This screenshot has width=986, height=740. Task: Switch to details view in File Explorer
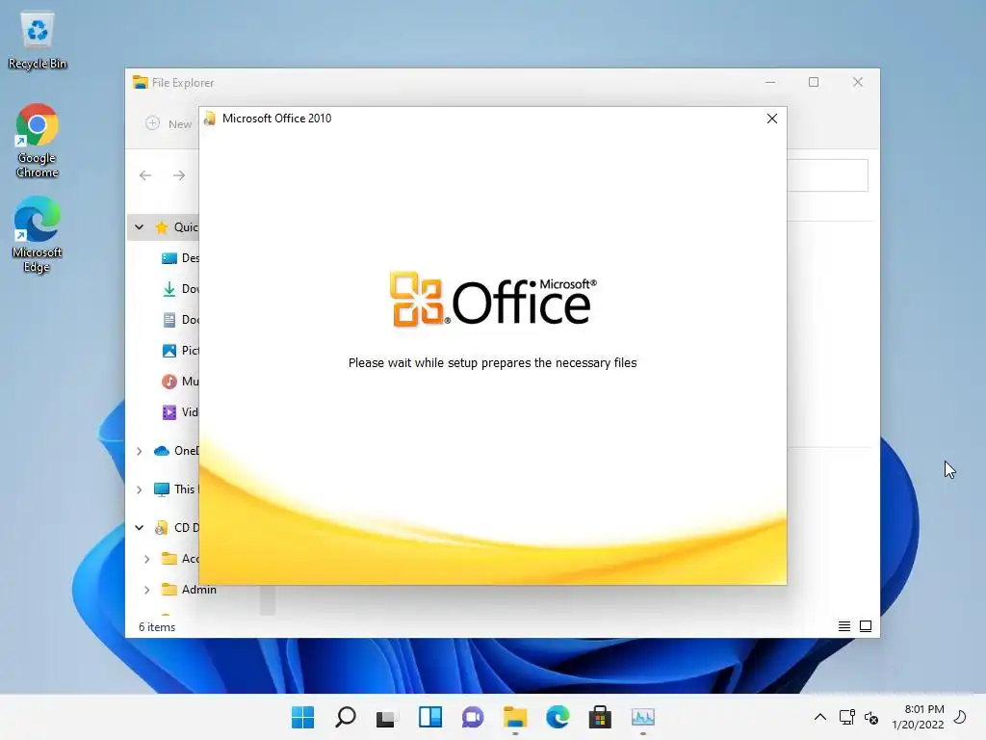point(843,626)
